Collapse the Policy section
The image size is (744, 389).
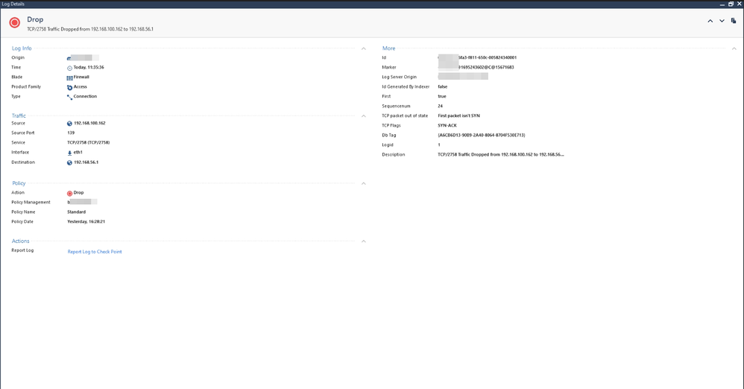pos(364,183)
